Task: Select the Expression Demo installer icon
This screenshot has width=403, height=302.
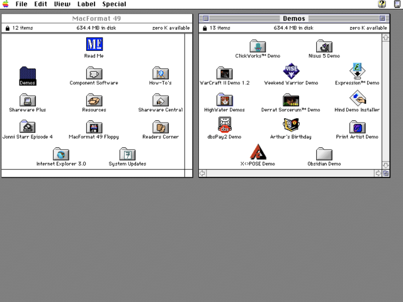Action: coord(357,71)
